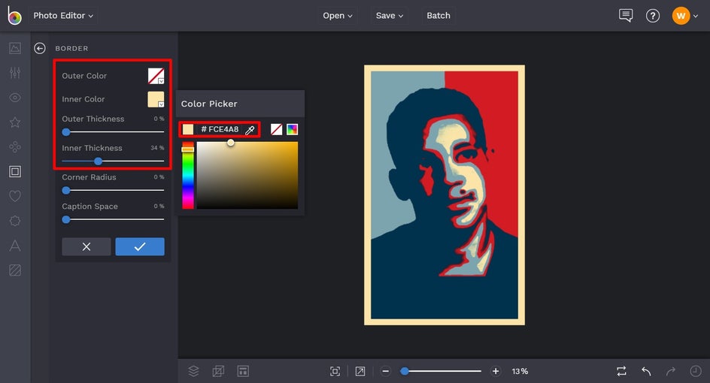Open the Save menu
The image size is (710, 383).
pos(390,16)
